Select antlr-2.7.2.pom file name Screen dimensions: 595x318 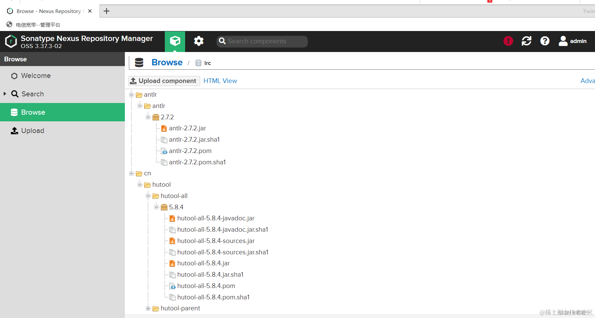pyautogui.click(x=190, y=151)
